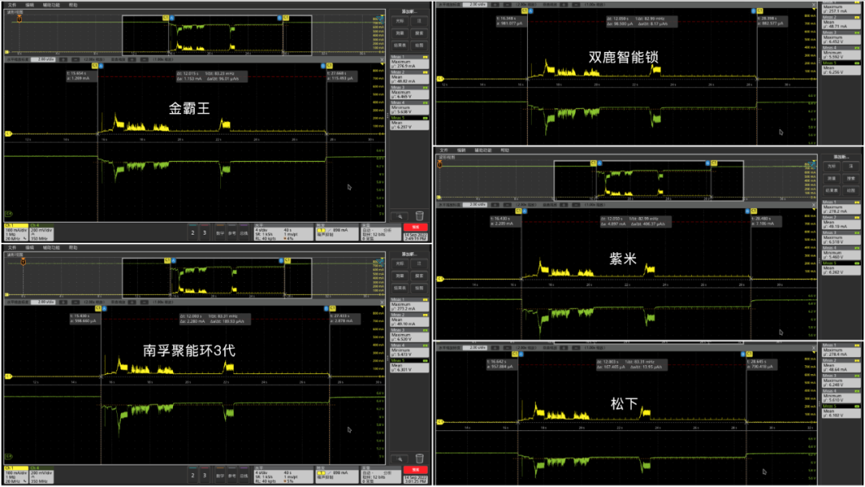Click 2.00 s/div field in 紫米 window
The image size is (865, 487).
tap(474, 204)
